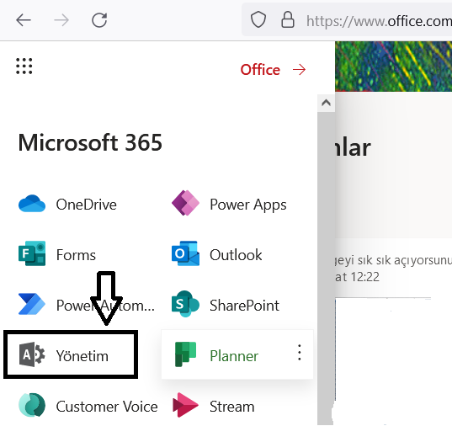Screen dimensions: 452x426
Task: Reload the page with the refresh button
Action: tap(99, 20)
